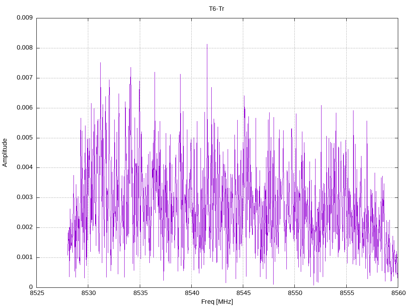409x307 pixels.
Task: Click the 0 y-axis tick label
Action: pos(31,287)
